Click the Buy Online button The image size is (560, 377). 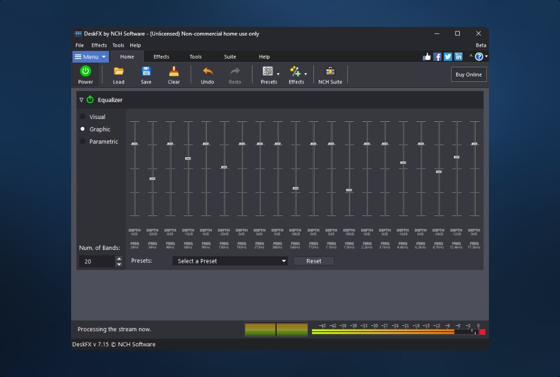468,74
